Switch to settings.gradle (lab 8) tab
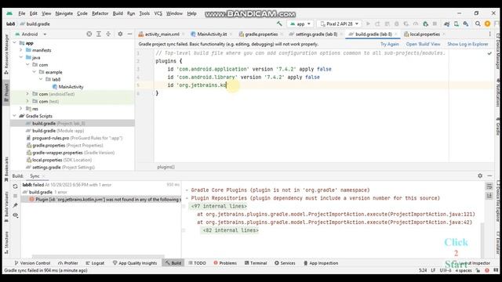This screenshot has height=282, width=502. point(316,34)
